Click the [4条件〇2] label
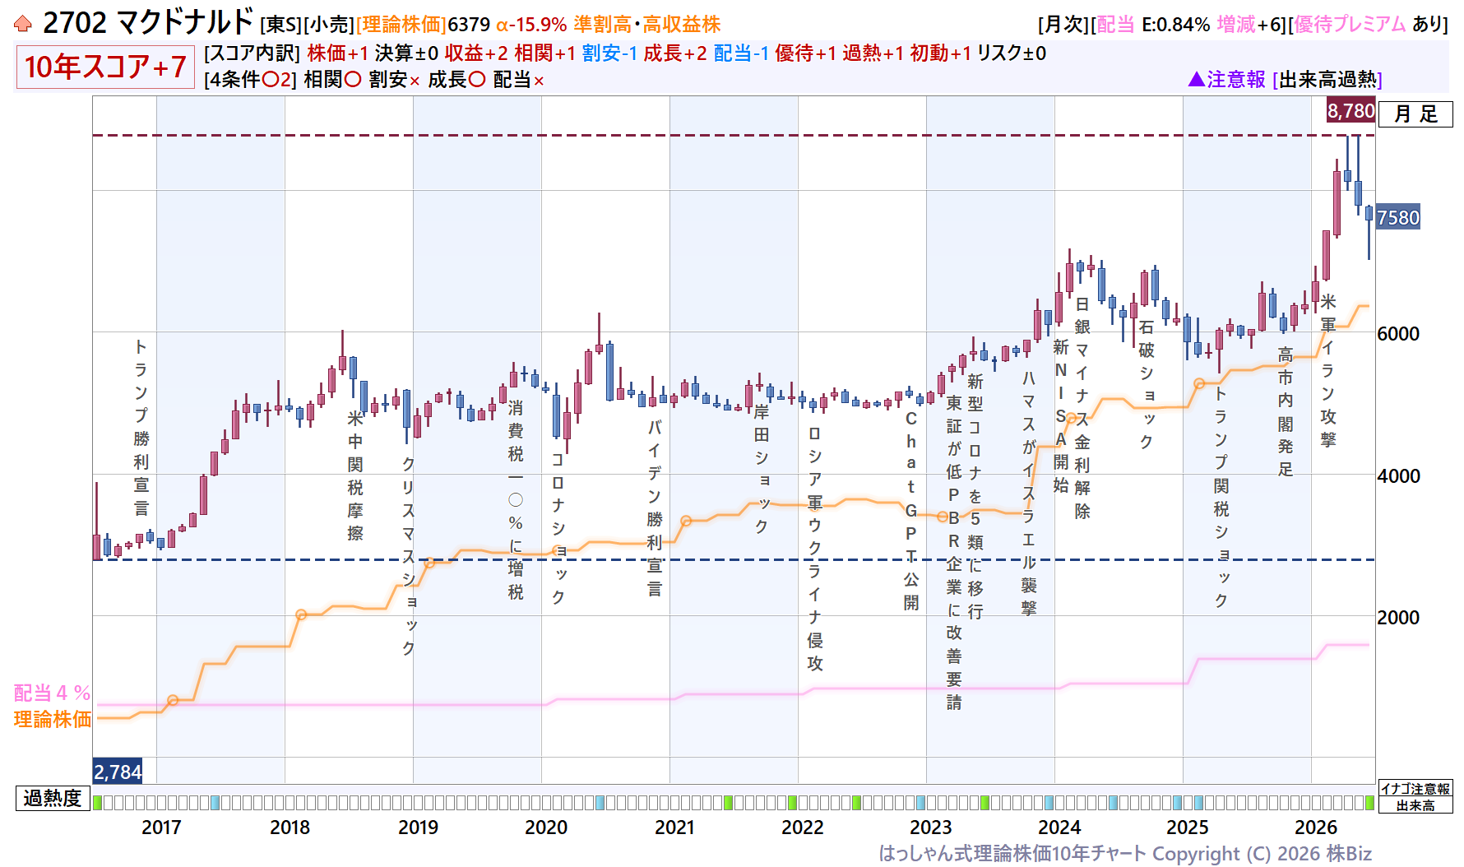Screen dimensions: 1464x867 (250, 80)
